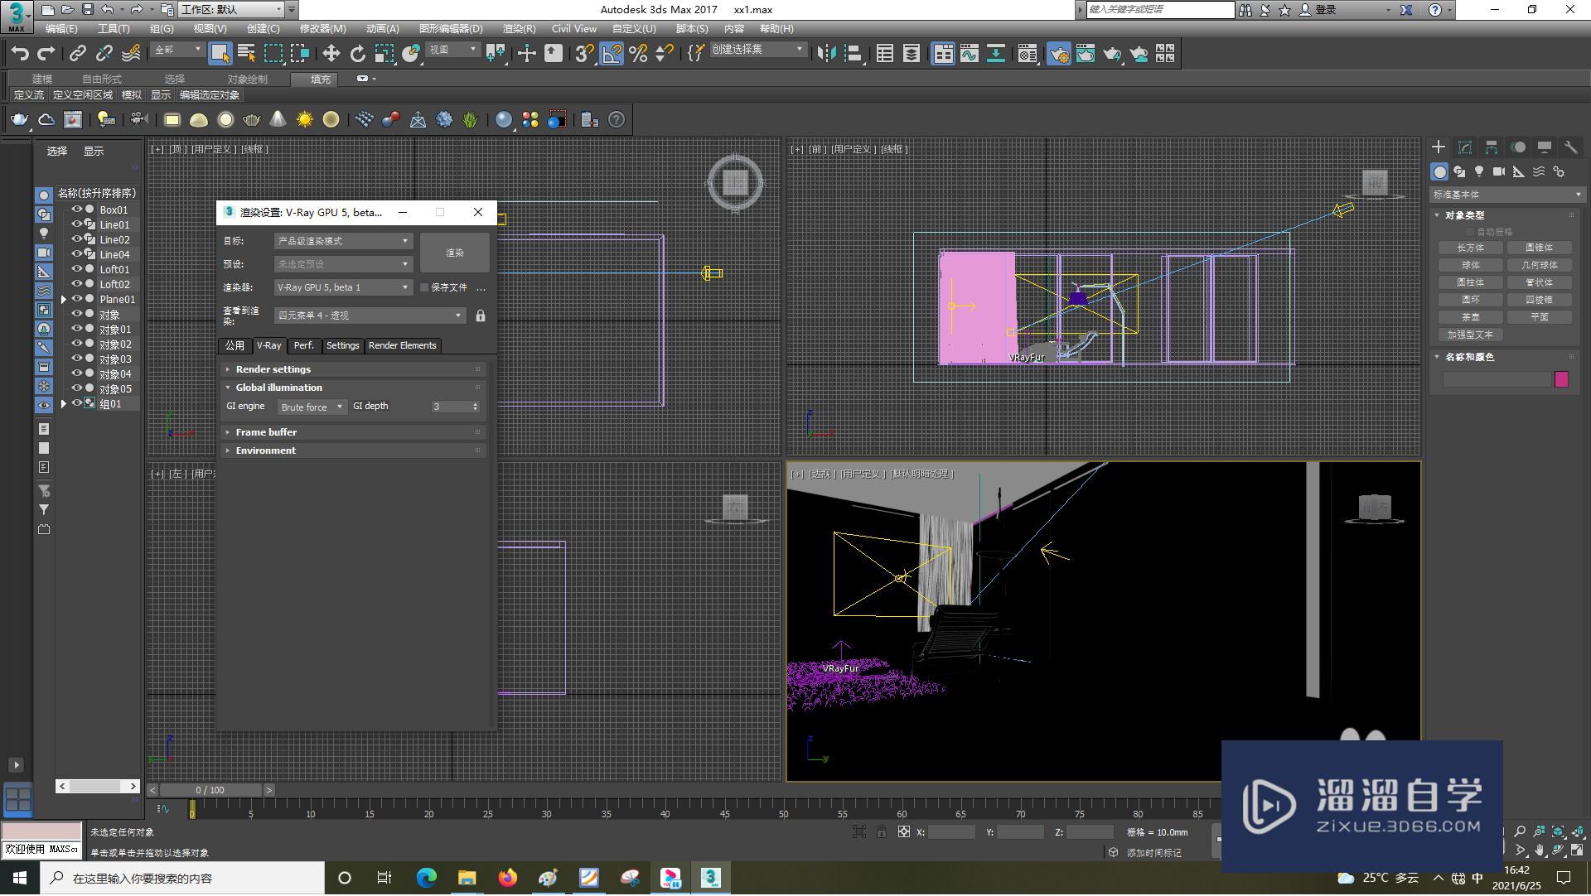Create a 长方体 box primitive
Viewport: 1591px width, 896px height.
1470,248
